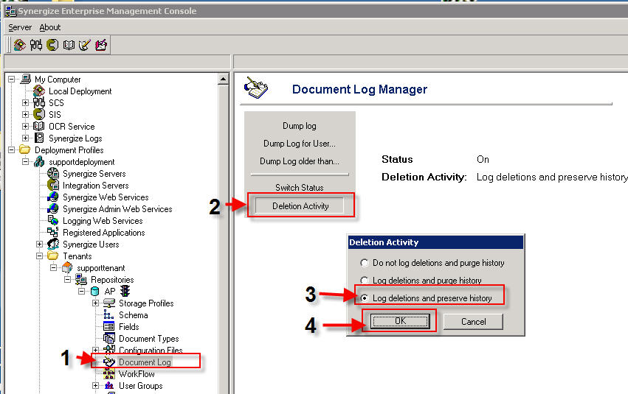Collapse the Deployment Profiles folder
Image resolution: width=628 pixels, height=394 pixels.
coord(12,149)
